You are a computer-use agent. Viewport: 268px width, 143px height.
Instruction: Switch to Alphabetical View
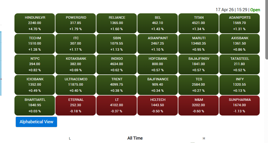[x=36, y=122]
